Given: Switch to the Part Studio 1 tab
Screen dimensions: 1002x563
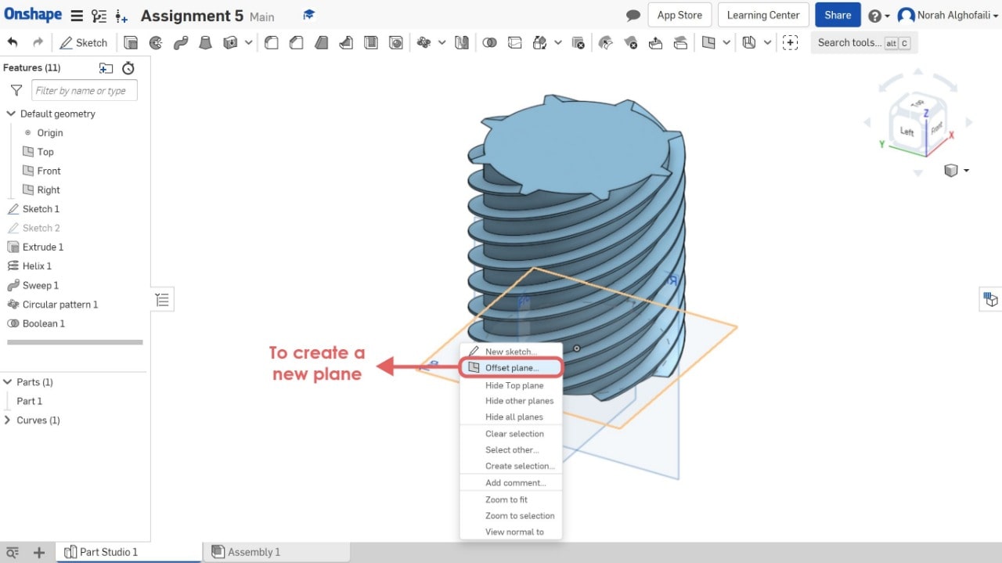Looking at the screenshot, I should 128,552.
